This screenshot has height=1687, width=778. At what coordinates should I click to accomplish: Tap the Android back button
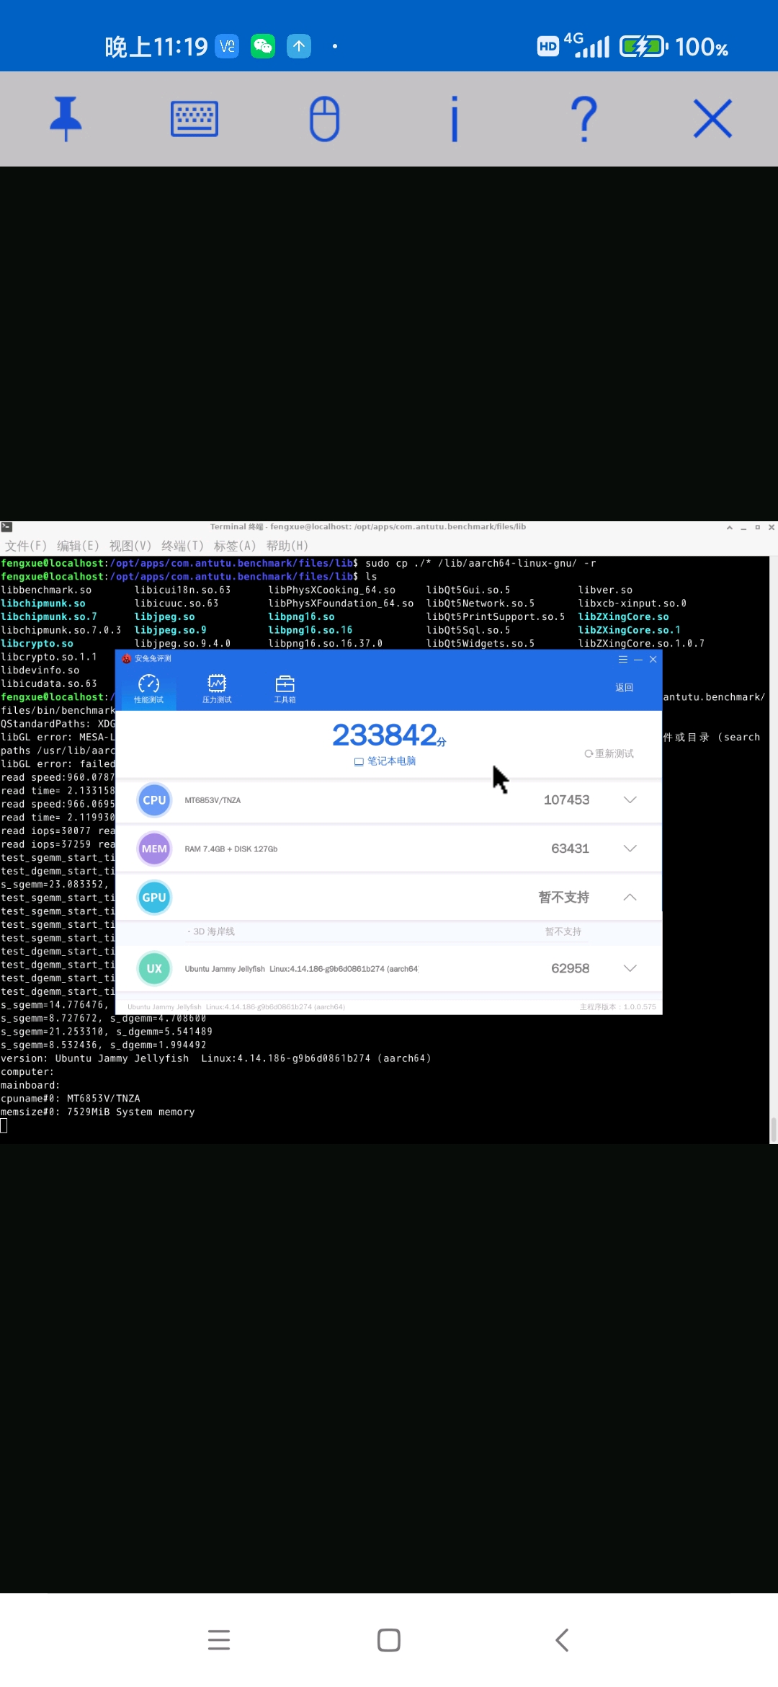(562, 1639)
